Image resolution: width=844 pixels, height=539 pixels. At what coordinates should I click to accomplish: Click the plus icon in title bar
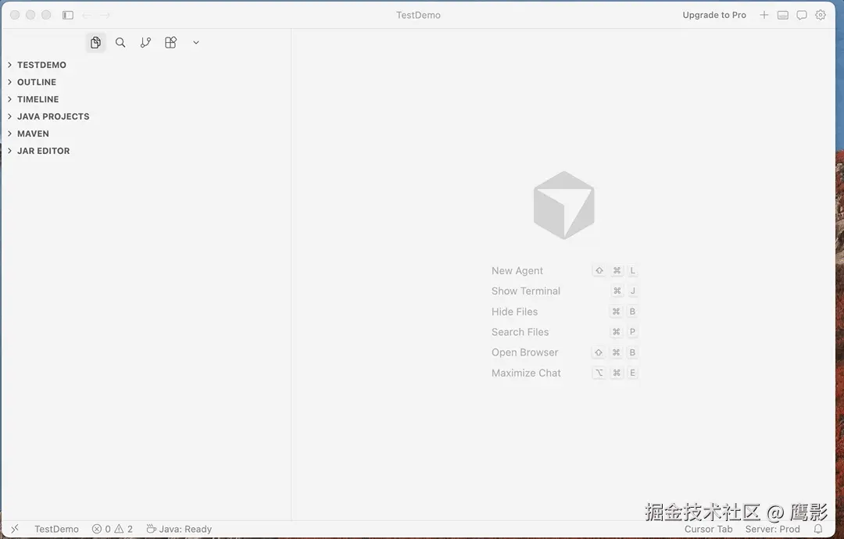tap(764, 15)
